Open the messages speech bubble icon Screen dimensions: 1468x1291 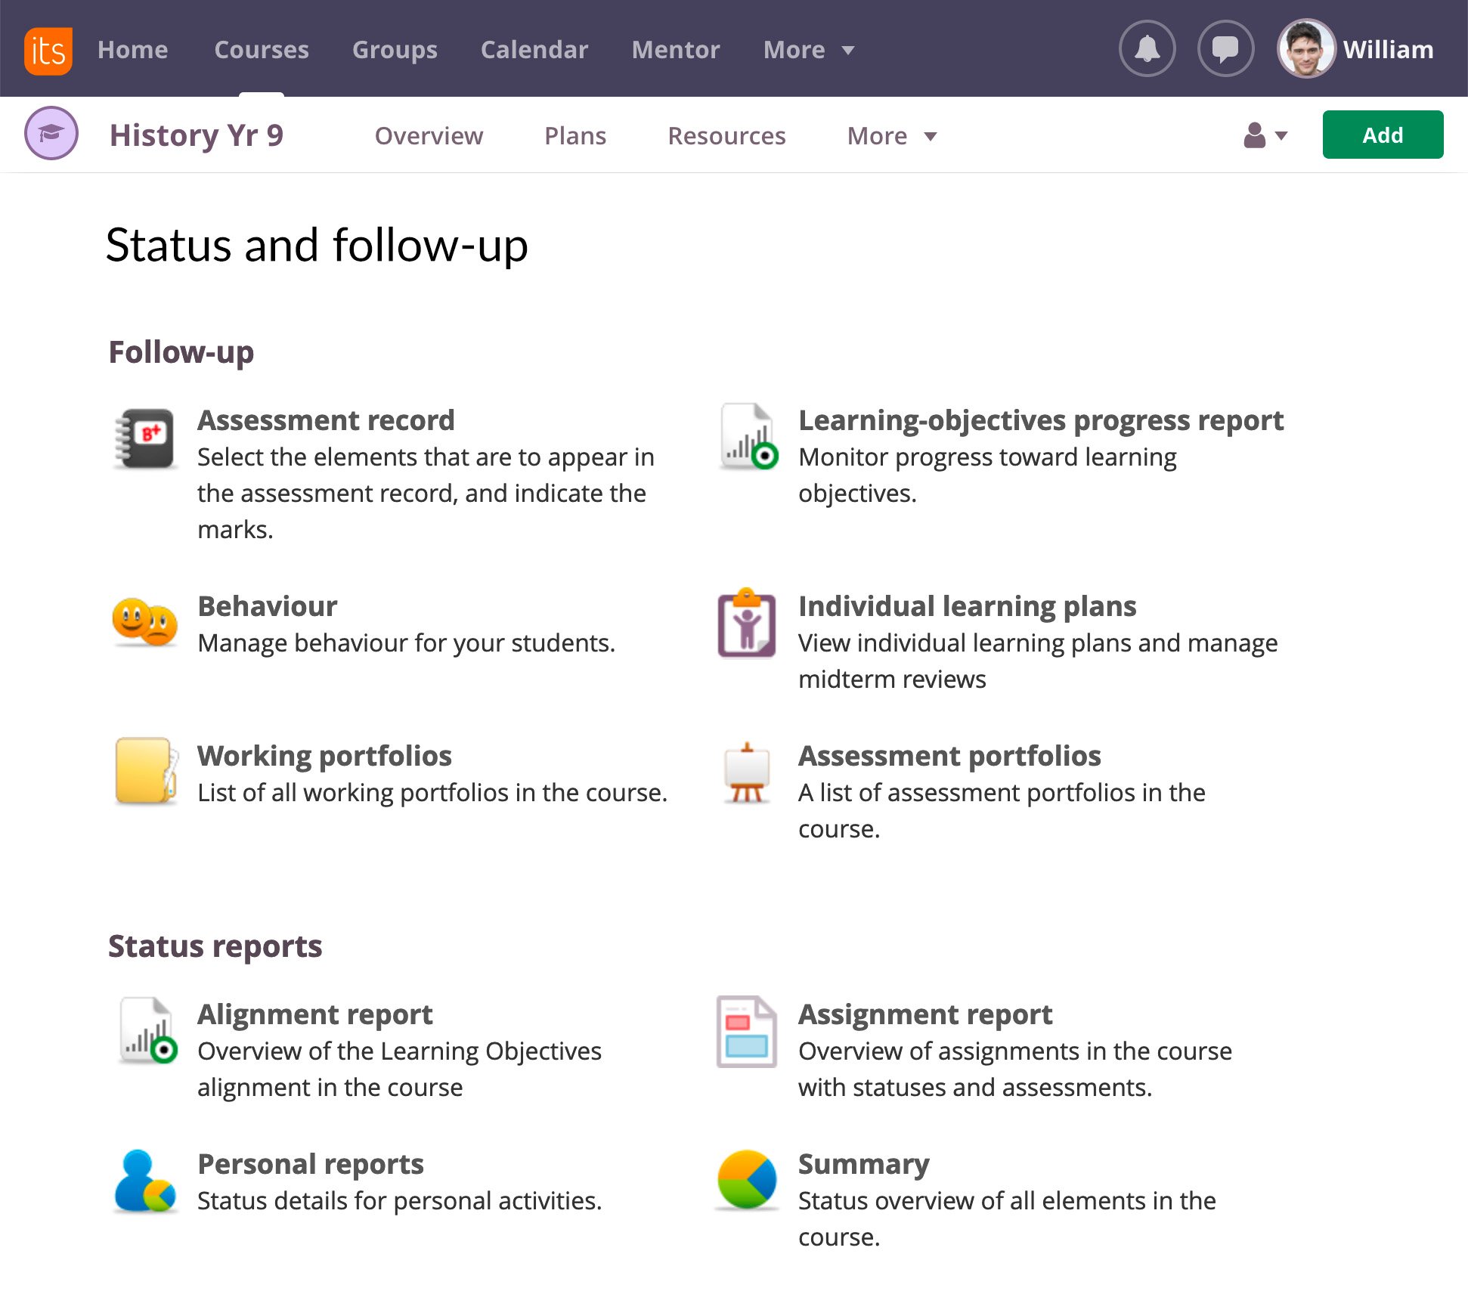point(1225,49)
